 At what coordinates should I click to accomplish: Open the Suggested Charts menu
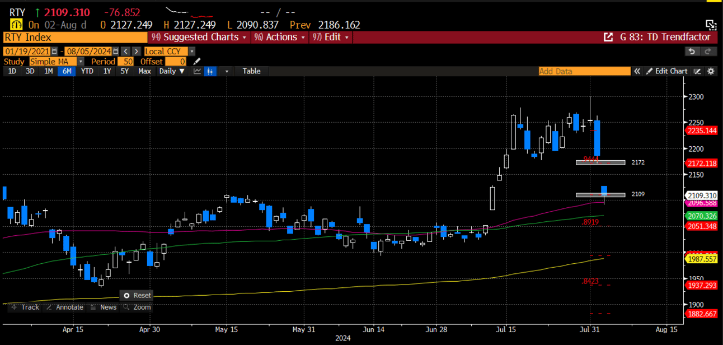(199, 38)
